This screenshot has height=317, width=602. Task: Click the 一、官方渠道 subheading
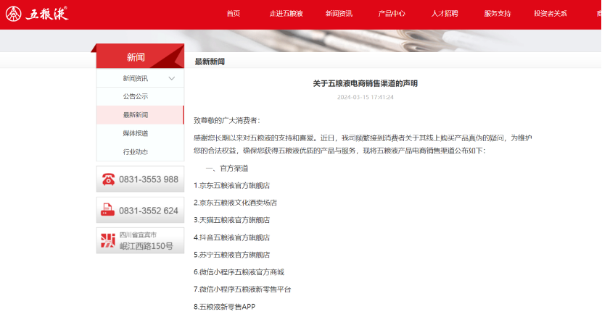pyautogui.click(x=227, y=169)
